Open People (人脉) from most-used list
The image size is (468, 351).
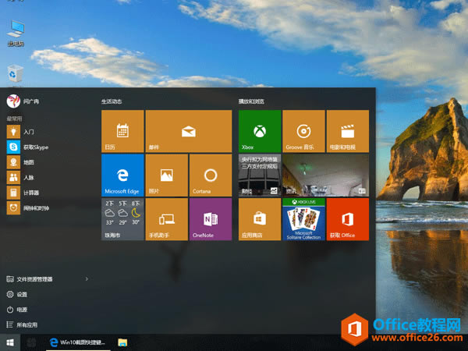pyautogui.click(x=48, y=177)
